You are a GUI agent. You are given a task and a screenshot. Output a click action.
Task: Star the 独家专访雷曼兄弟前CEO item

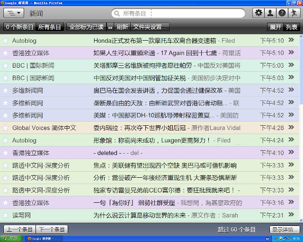[x=6, y=190]
